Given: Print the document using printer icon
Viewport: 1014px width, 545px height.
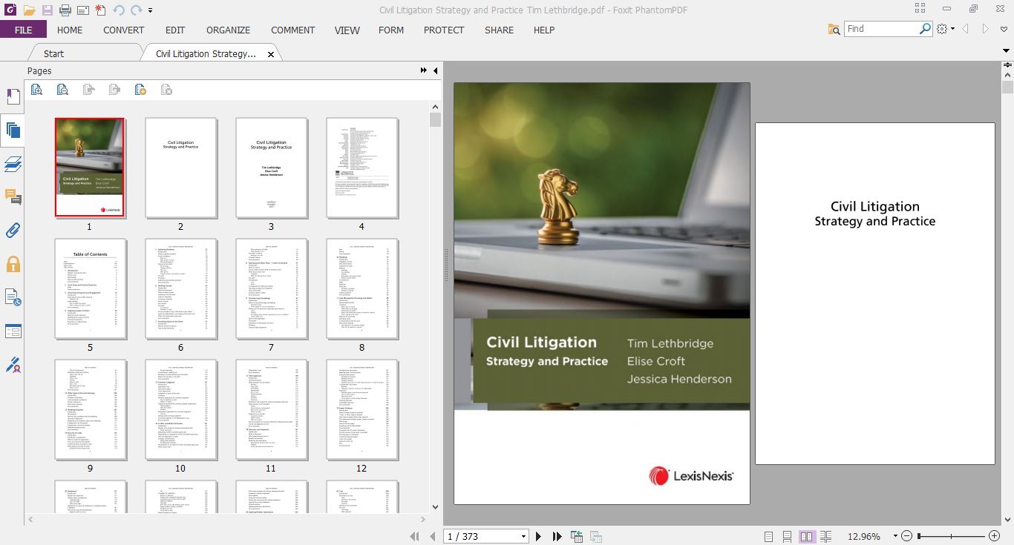Looking at the screenshot, I should coord(65,10).
